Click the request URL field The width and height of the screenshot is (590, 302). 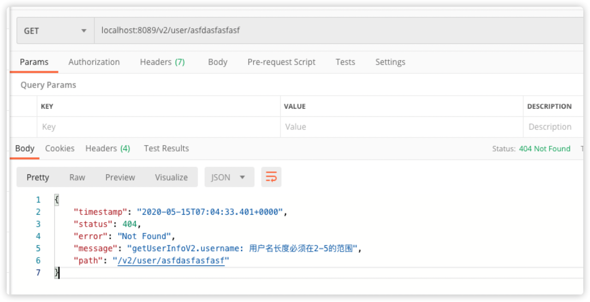[x=338, y=30]
